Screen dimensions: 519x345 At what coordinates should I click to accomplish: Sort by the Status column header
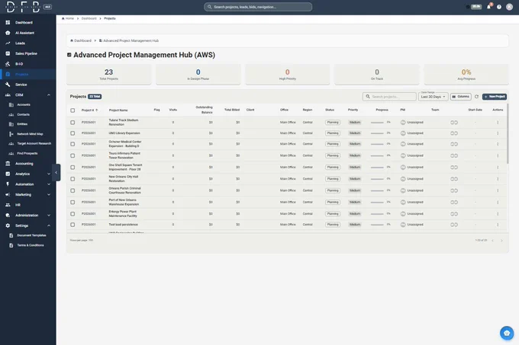(x=330, y=110)
